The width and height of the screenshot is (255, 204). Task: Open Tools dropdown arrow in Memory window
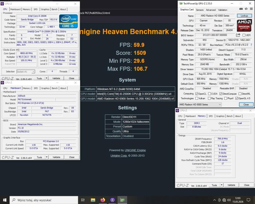coord(222,185)
